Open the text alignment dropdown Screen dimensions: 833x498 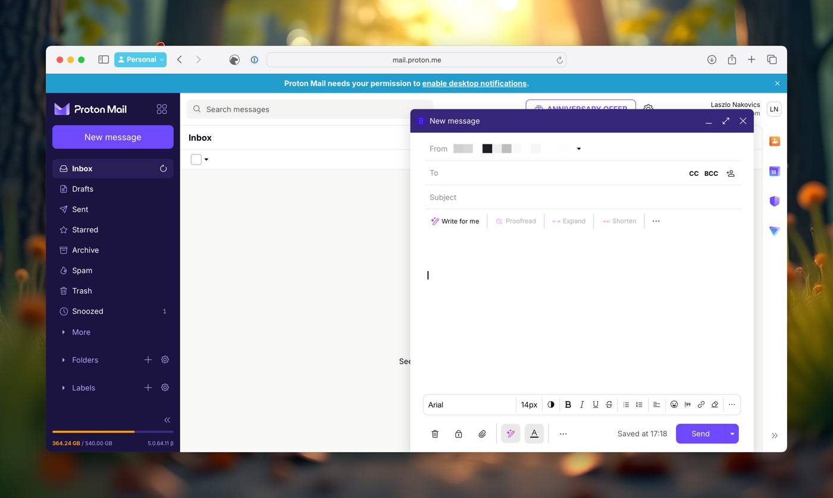pyautogui.click(x=657, y=405)
